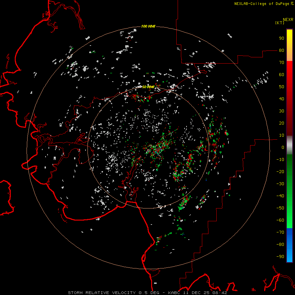This screenshot has width=295, height=295.
Task: Select the 0 label on the velocity scale
Action: (283, 147)
